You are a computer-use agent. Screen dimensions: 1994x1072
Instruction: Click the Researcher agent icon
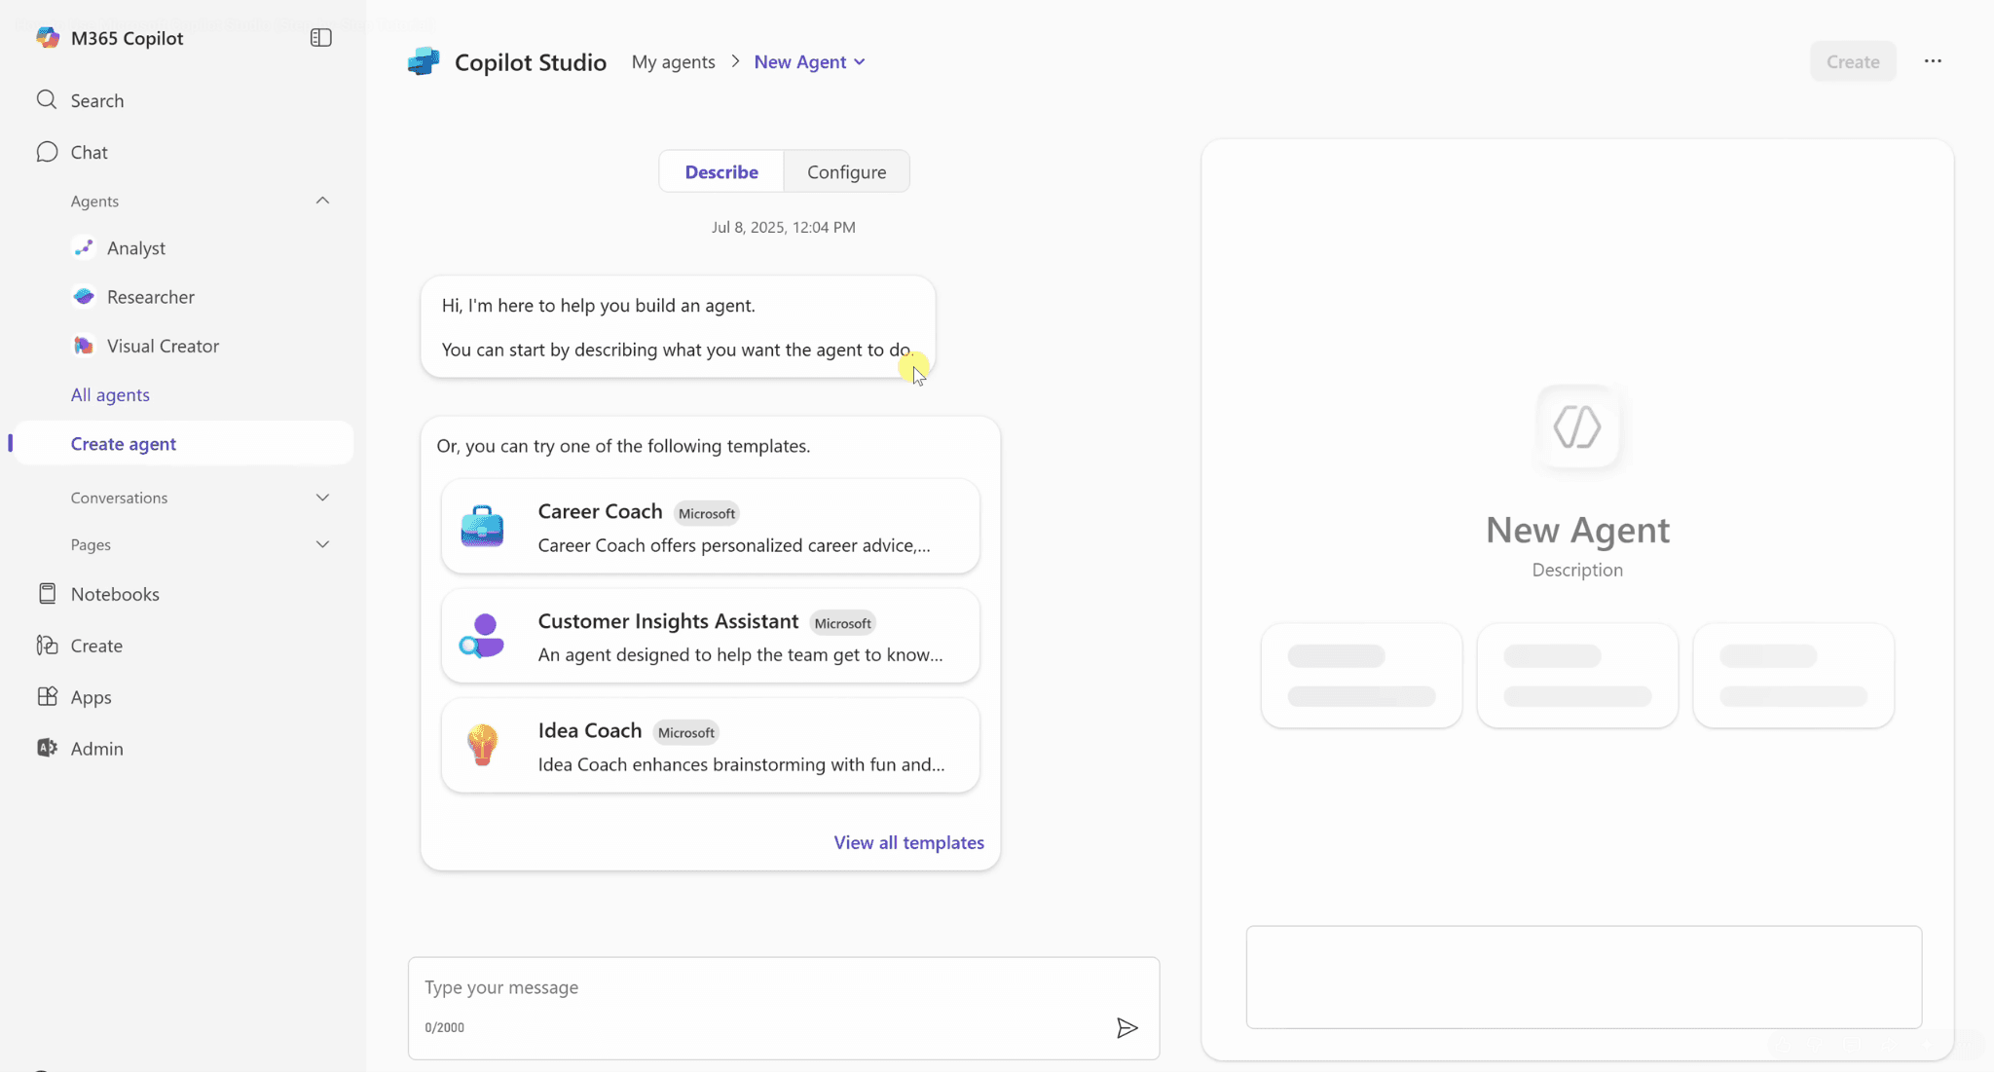pos(84,296)
